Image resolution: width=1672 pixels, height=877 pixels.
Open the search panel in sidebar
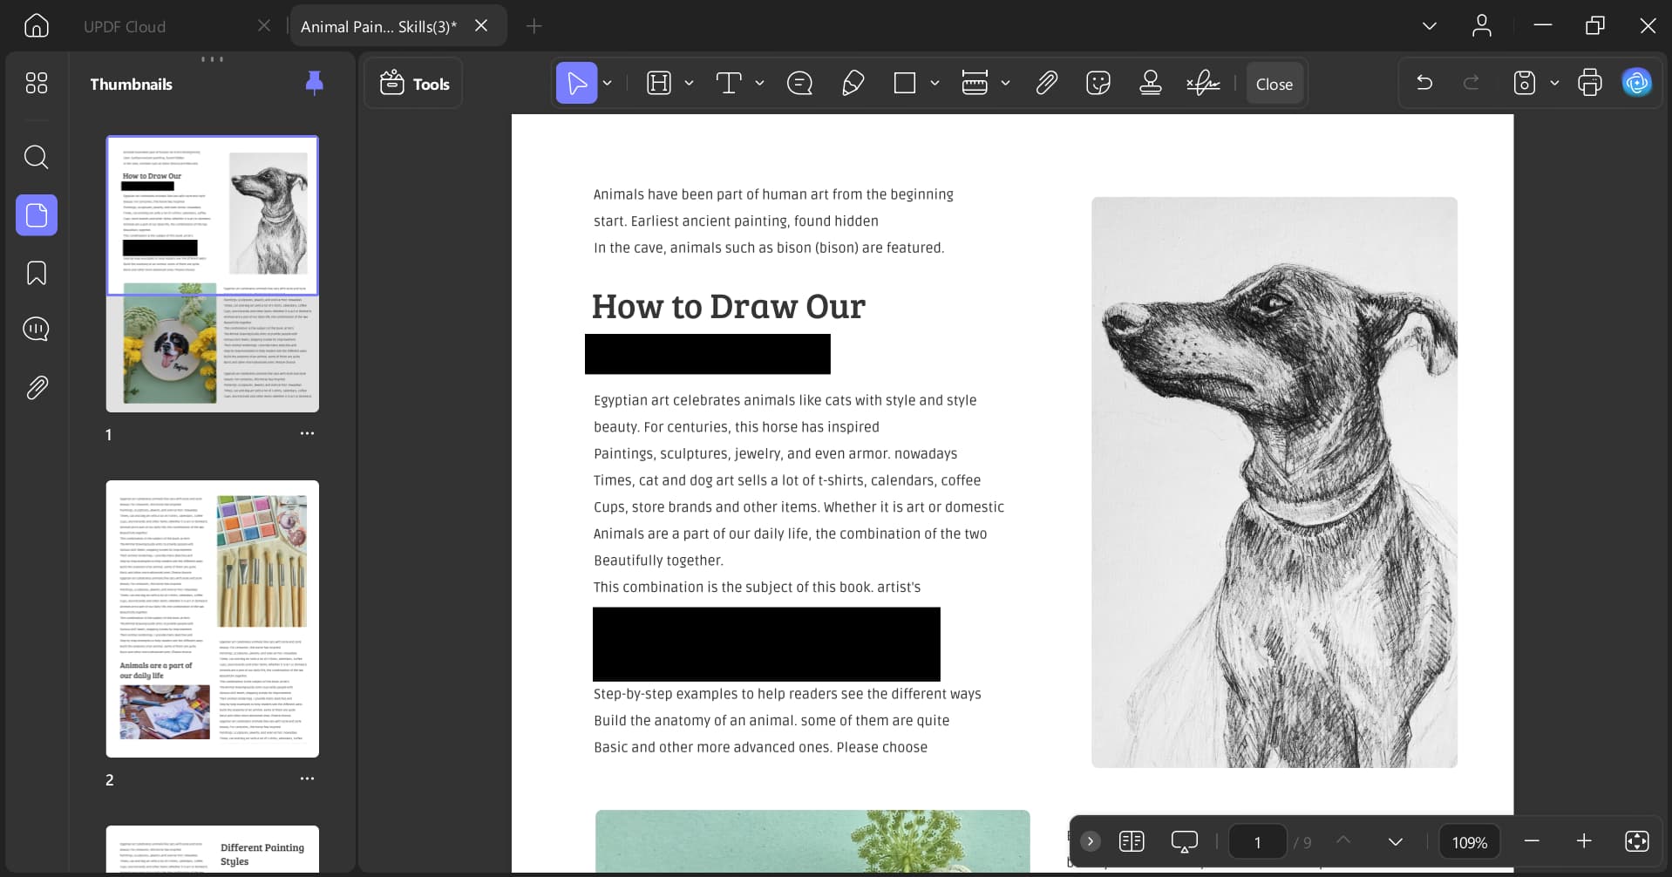36,157
